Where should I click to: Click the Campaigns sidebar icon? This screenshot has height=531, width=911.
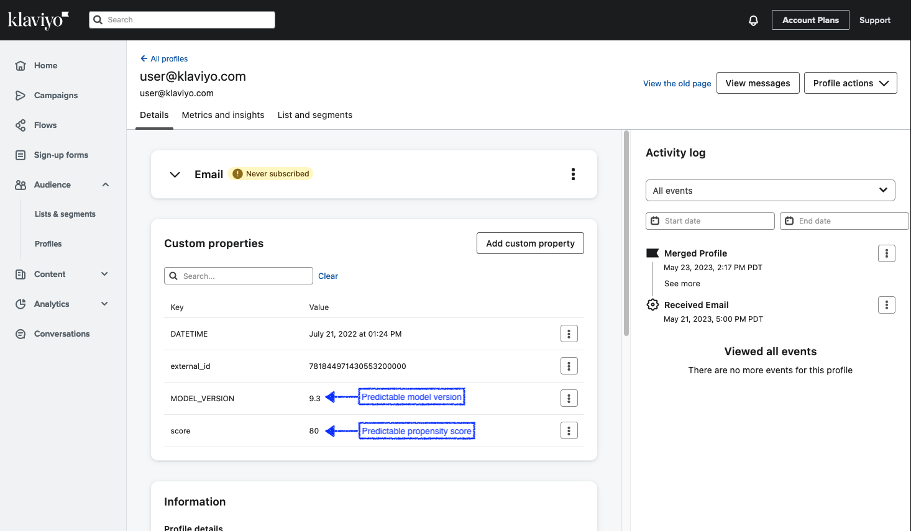(x=21, y=96)
